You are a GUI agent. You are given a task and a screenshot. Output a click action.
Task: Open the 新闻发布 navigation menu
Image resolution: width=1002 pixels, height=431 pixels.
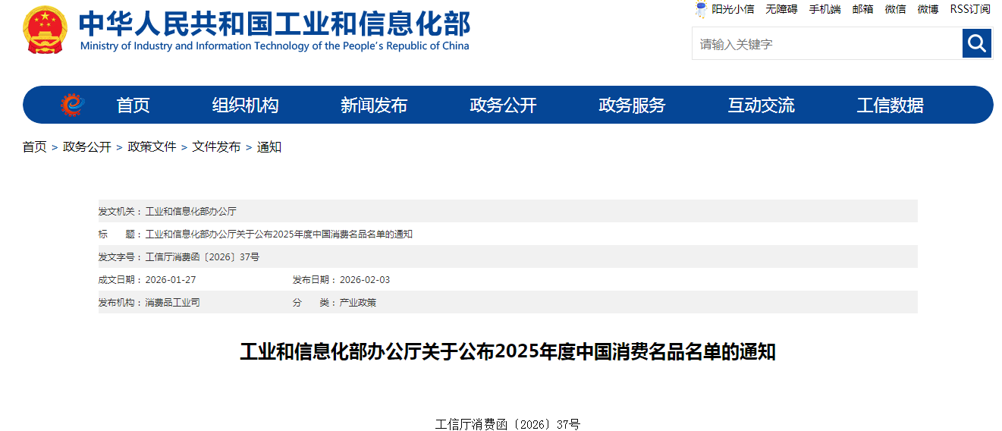(374, 105)
